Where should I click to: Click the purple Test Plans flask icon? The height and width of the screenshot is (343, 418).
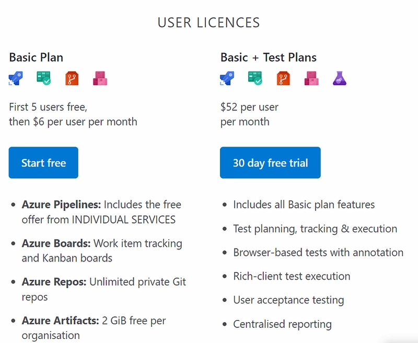[339, 78]
